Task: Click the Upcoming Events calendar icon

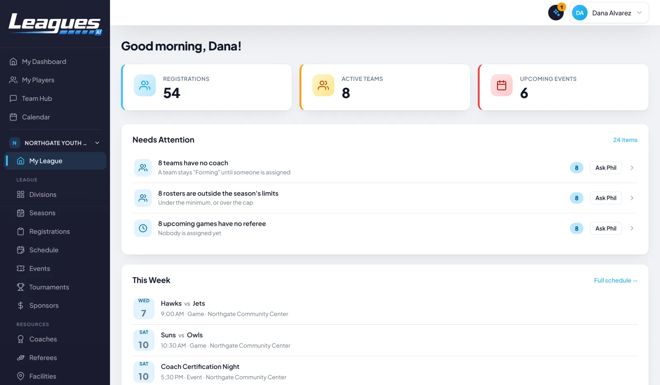Action: 502,85
